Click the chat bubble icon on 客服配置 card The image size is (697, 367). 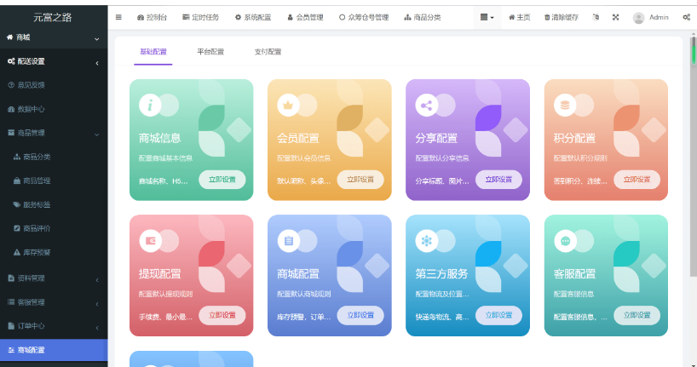(x=565, y=241)
